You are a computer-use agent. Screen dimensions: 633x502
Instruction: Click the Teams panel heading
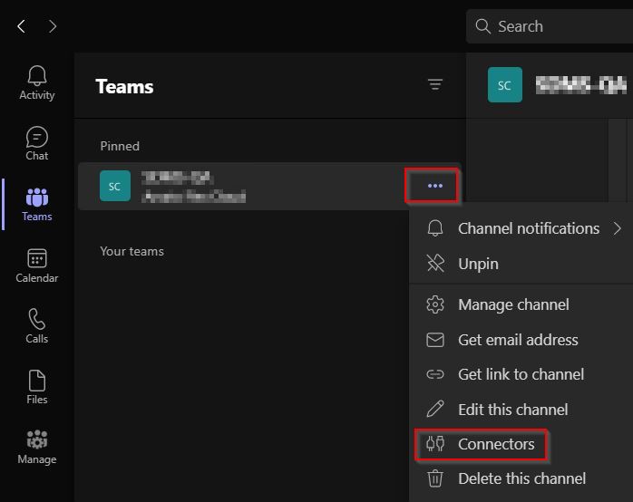(124, 87)
